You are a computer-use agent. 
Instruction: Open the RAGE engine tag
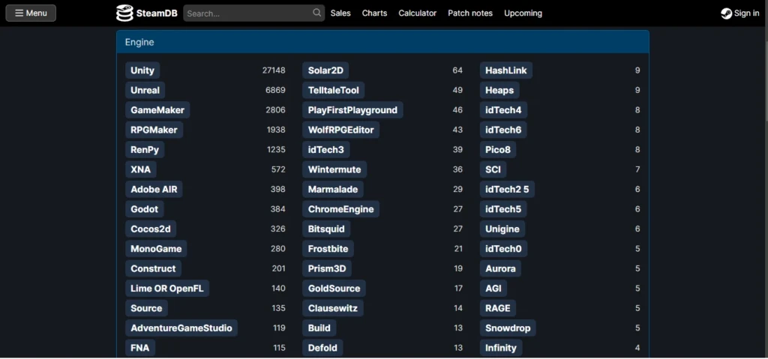click(498, 308)
